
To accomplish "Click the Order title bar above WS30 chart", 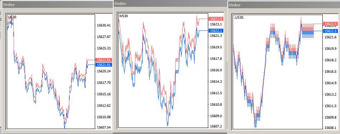I will (170, 4).
